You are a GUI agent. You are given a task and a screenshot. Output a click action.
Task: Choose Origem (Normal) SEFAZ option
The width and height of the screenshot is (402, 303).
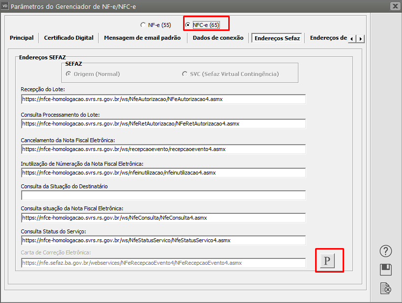click(x=93, y=74)
